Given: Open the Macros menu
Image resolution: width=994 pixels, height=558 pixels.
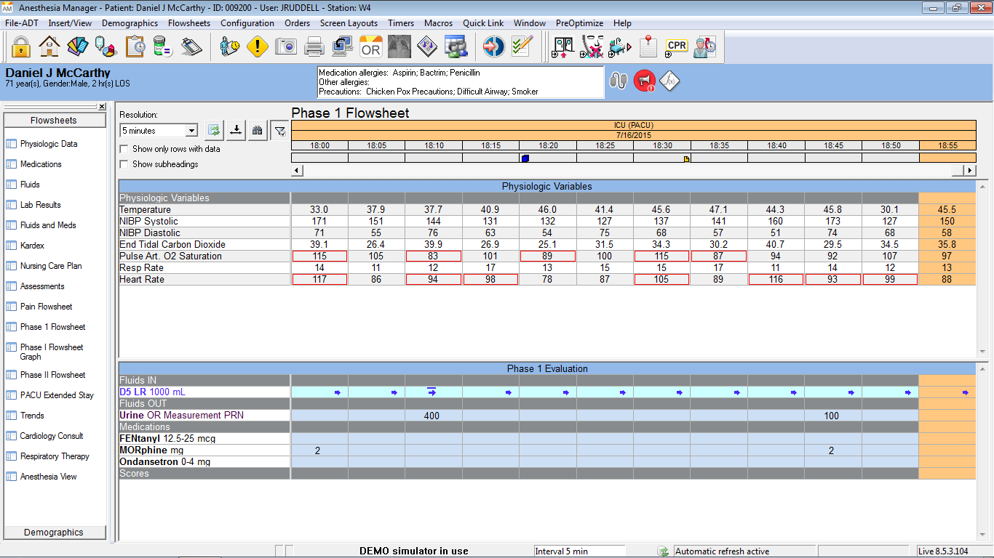Looking at the screenshot, I should click(x=438, y=23).
